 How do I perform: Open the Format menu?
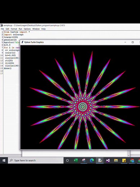click(14, 29)
